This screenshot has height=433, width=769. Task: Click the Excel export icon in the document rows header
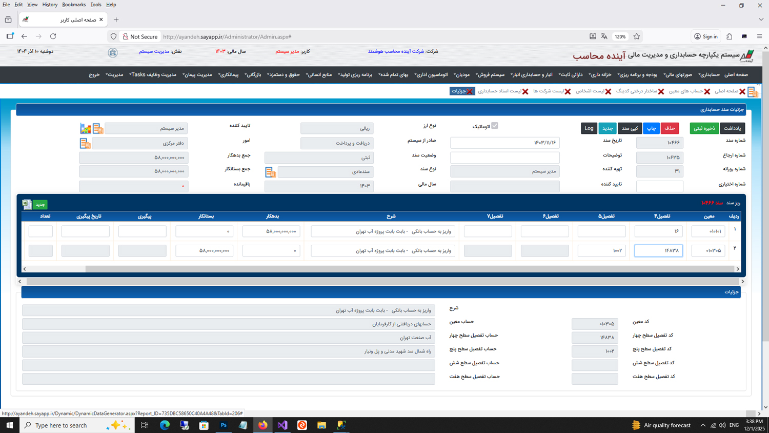tap(27, 204)
